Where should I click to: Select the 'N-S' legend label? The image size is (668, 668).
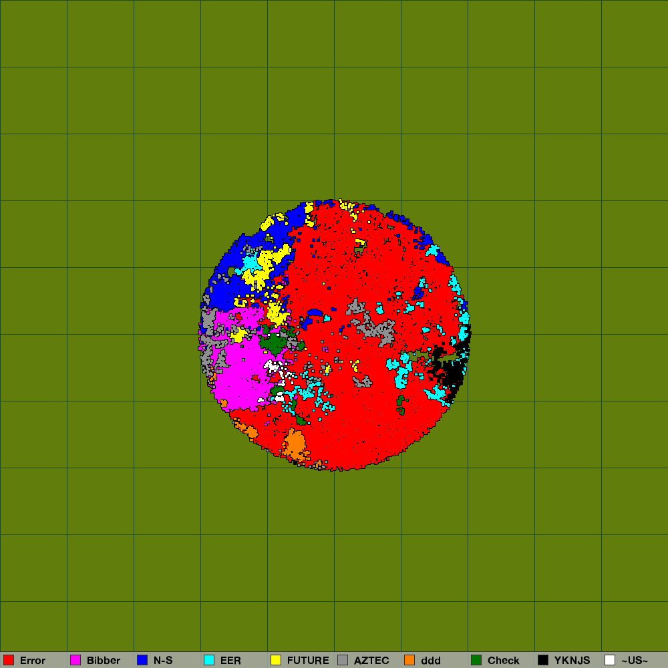tap(163, 661)
